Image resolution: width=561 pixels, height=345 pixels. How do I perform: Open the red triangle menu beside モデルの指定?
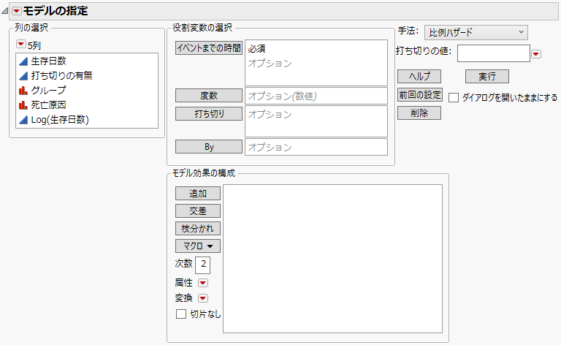coord(16,11)
